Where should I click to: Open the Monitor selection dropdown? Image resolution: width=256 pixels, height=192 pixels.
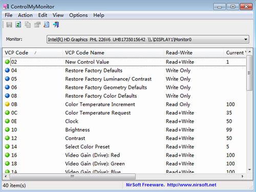point(148,40)
